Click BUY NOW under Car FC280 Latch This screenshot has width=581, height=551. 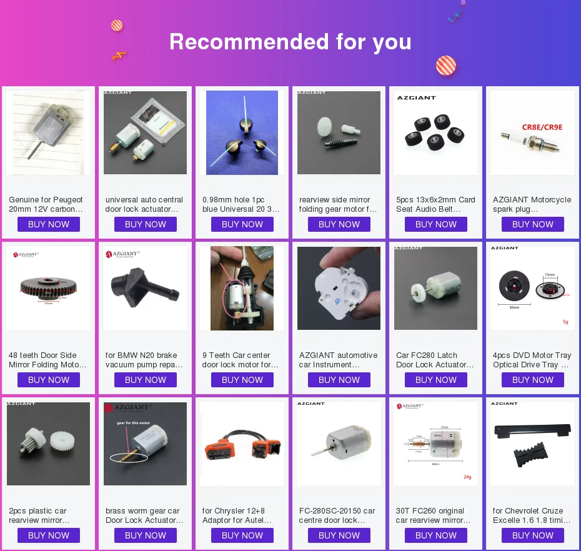point(436,380)
